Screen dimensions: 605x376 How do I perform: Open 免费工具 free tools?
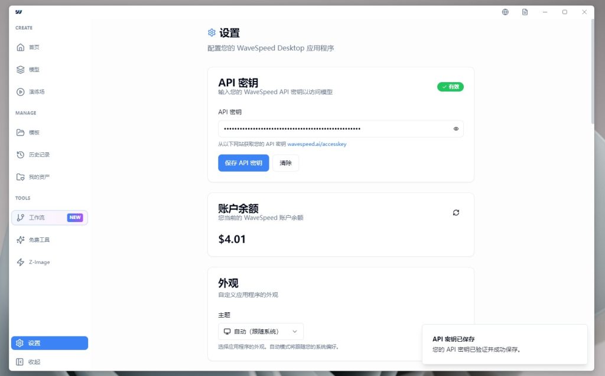tap(50, 240)
